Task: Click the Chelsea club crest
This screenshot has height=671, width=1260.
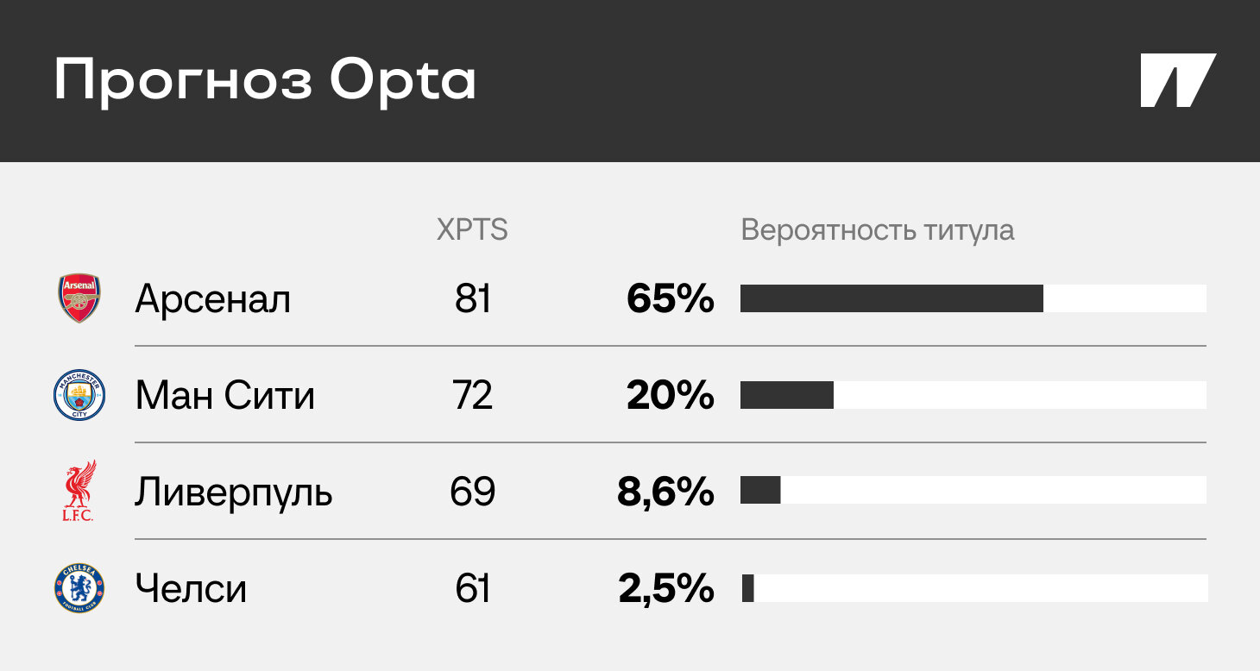Action: [x=79, y=588]
